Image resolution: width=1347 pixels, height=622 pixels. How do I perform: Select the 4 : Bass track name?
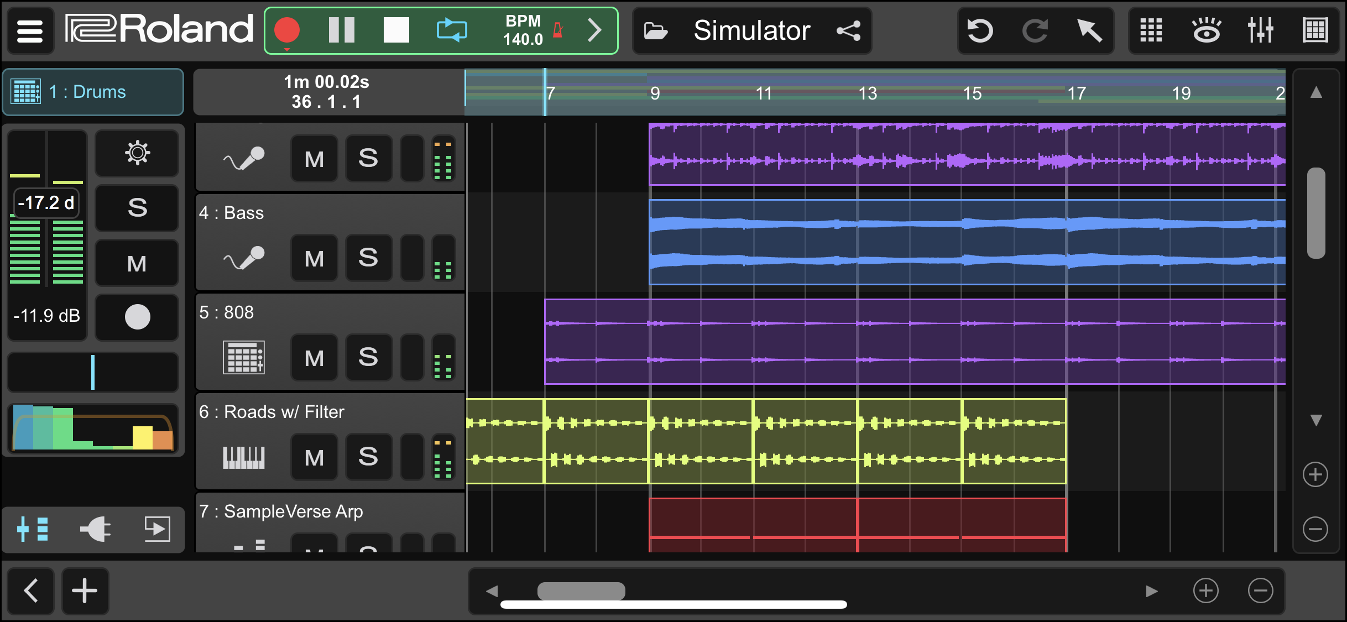231,213
